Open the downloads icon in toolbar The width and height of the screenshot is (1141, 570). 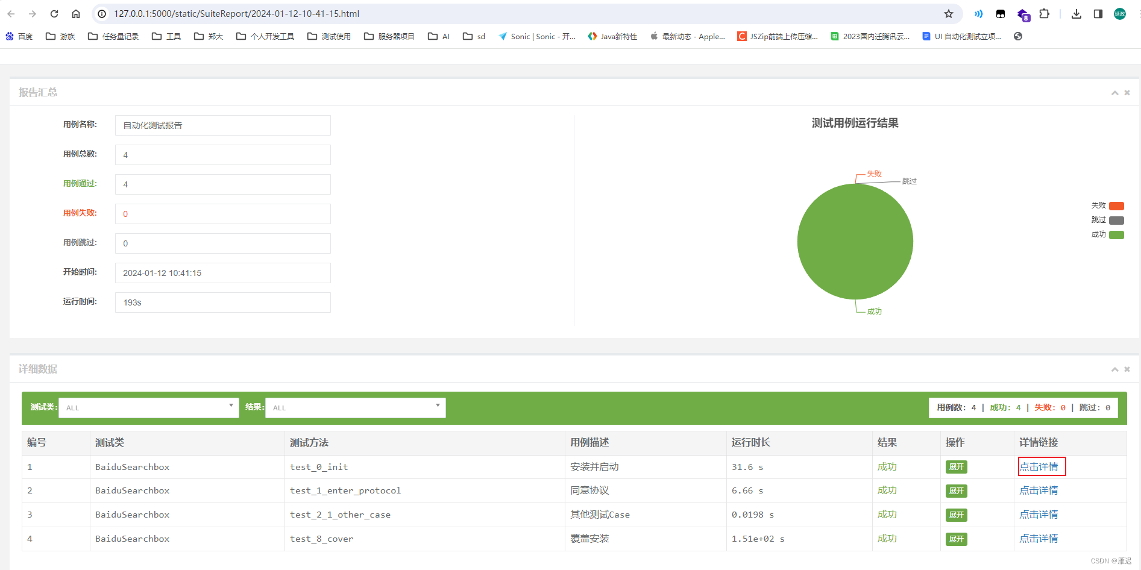tap(1077, 14)
